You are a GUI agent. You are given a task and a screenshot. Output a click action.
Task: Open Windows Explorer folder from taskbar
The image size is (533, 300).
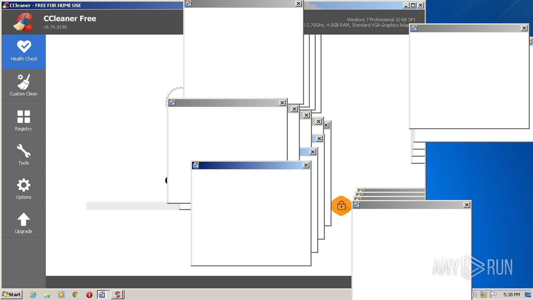pyautogui.click(x=47, y=295)
